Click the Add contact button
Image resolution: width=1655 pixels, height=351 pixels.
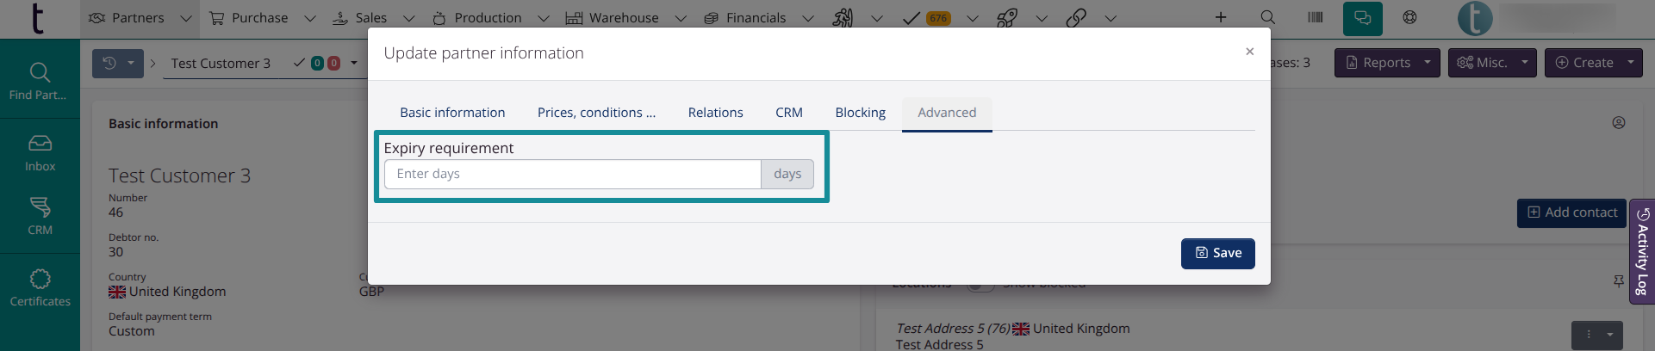1571,212
